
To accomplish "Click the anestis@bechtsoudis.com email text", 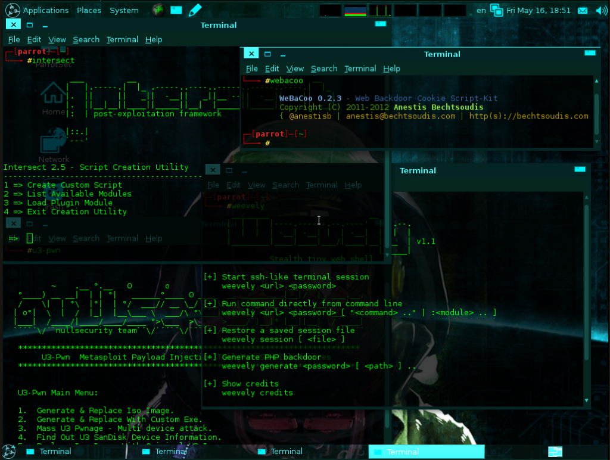I will coord(401,116).
